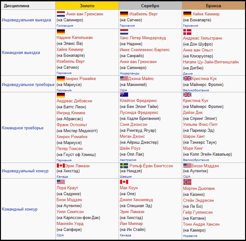Click the Danish flag above Андреас Хельстранн

click(187, 32)
